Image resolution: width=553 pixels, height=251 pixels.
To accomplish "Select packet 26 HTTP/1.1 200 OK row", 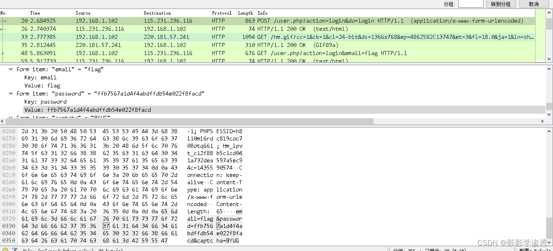I will (x=268, y=29).
